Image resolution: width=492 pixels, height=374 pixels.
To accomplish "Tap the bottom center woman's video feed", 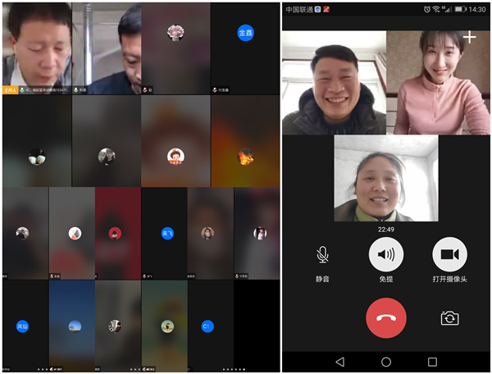I will click(x=385, y=179).
